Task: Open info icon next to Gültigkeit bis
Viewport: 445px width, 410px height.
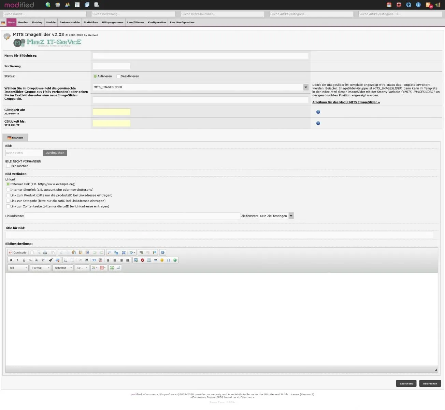Action: tap(318, 123)
